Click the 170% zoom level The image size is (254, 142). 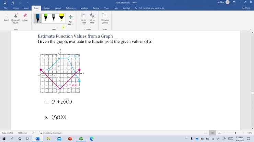pos(250,133)
